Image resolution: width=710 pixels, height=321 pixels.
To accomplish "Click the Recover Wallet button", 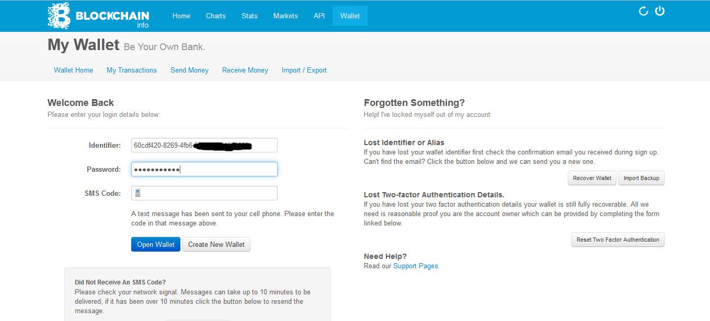I will 592,178.
